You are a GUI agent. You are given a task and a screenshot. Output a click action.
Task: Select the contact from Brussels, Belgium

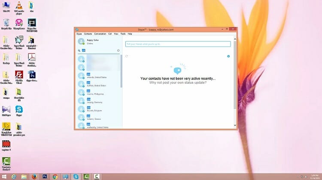click(99, 109)
